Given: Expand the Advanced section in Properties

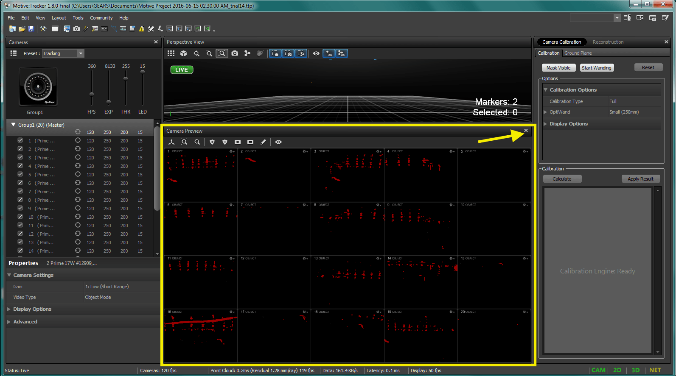Looking at the screenshot, I should tap(9, 322).
